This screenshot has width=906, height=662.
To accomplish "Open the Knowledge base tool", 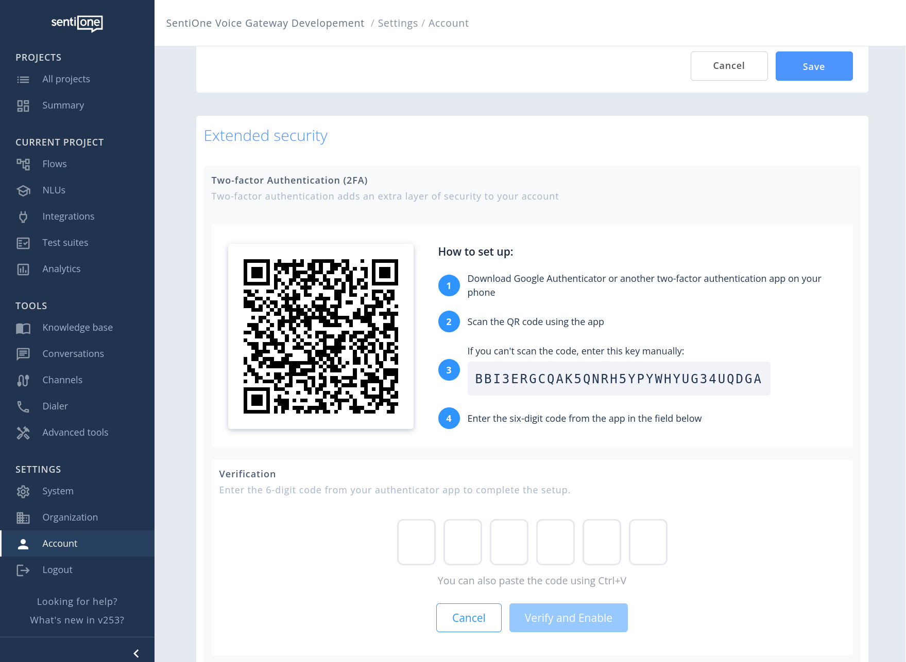I will (x=77, y=328).
